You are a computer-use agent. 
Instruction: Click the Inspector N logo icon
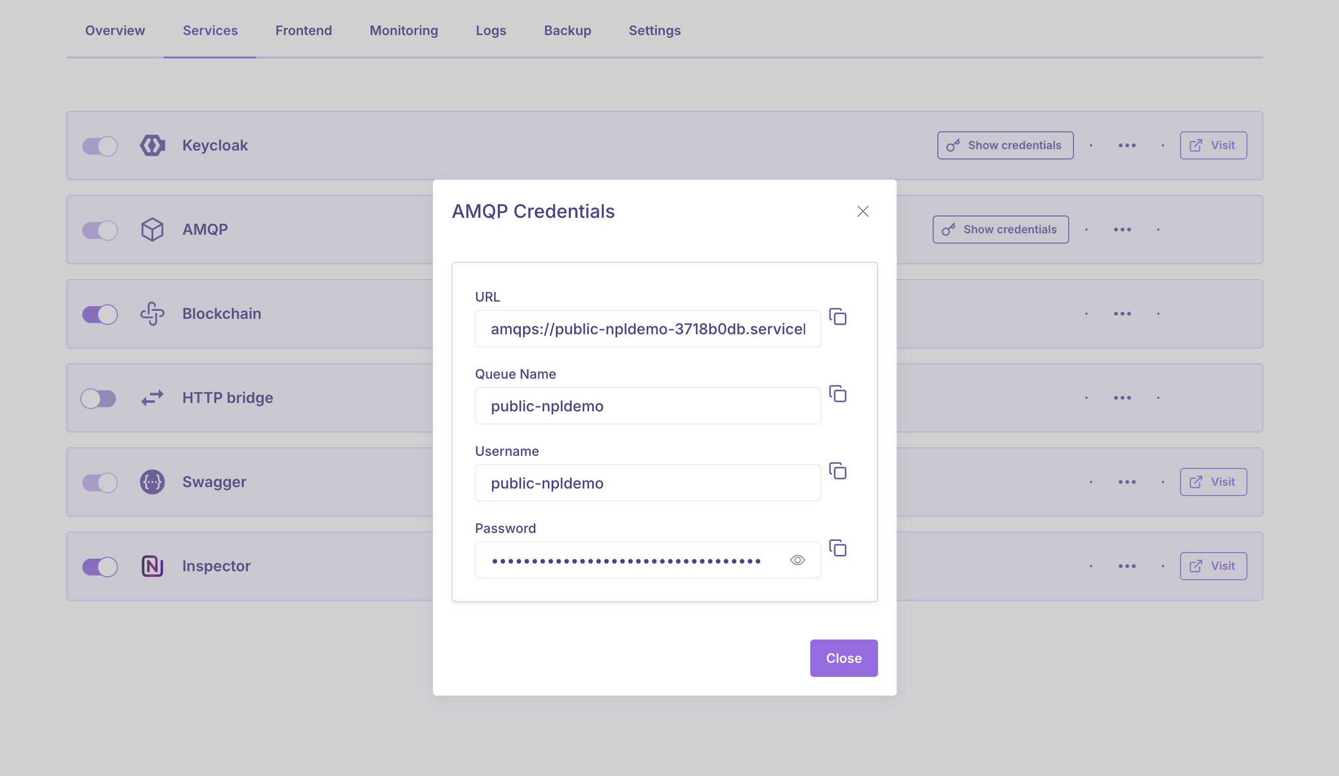click(152, 566)
